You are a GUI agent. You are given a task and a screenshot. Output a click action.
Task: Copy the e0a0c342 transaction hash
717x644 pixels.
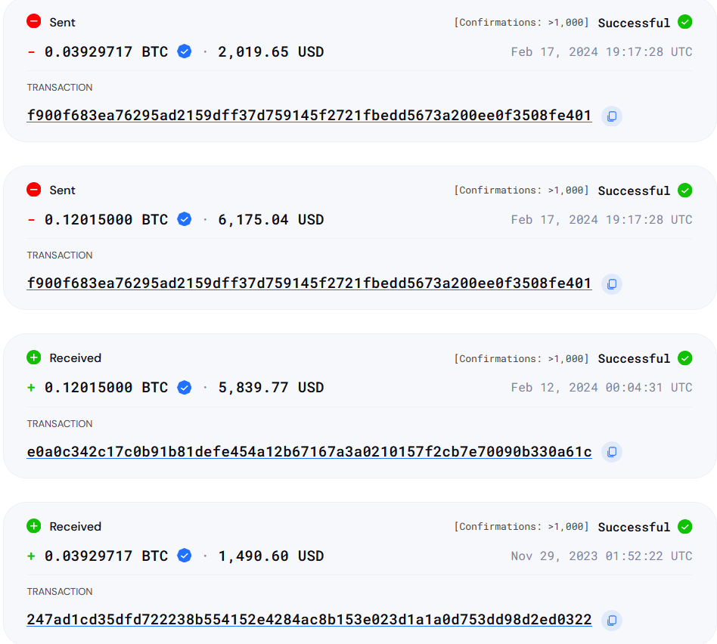point(611,452)
